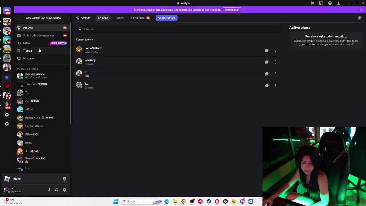The height and width of the screenshot is (206, 366).
Task: Open Chrome from taskbar
Action: tap(184, 202)
